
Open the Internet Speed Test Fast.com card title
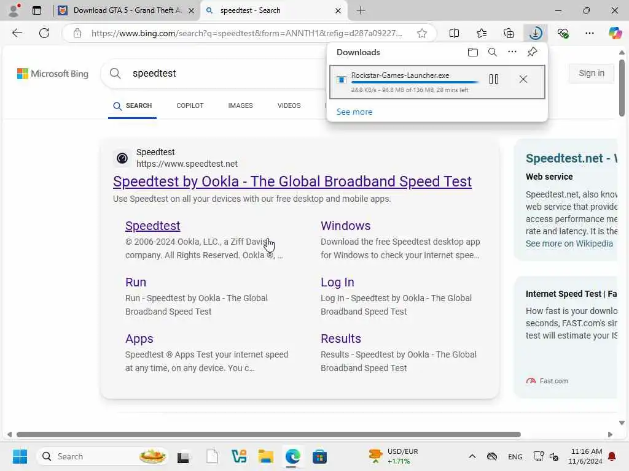point(571,294)
